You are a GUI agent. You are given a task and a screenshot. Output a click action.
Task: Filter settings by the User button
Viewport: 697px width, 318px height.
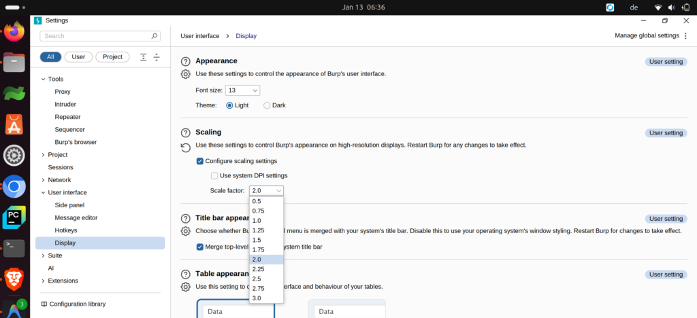click(x=78, y=57)
